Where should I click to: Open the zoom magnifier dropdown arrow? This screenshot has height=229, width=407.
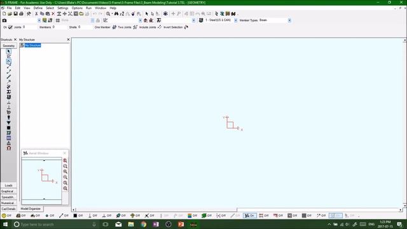click(112, 14)
